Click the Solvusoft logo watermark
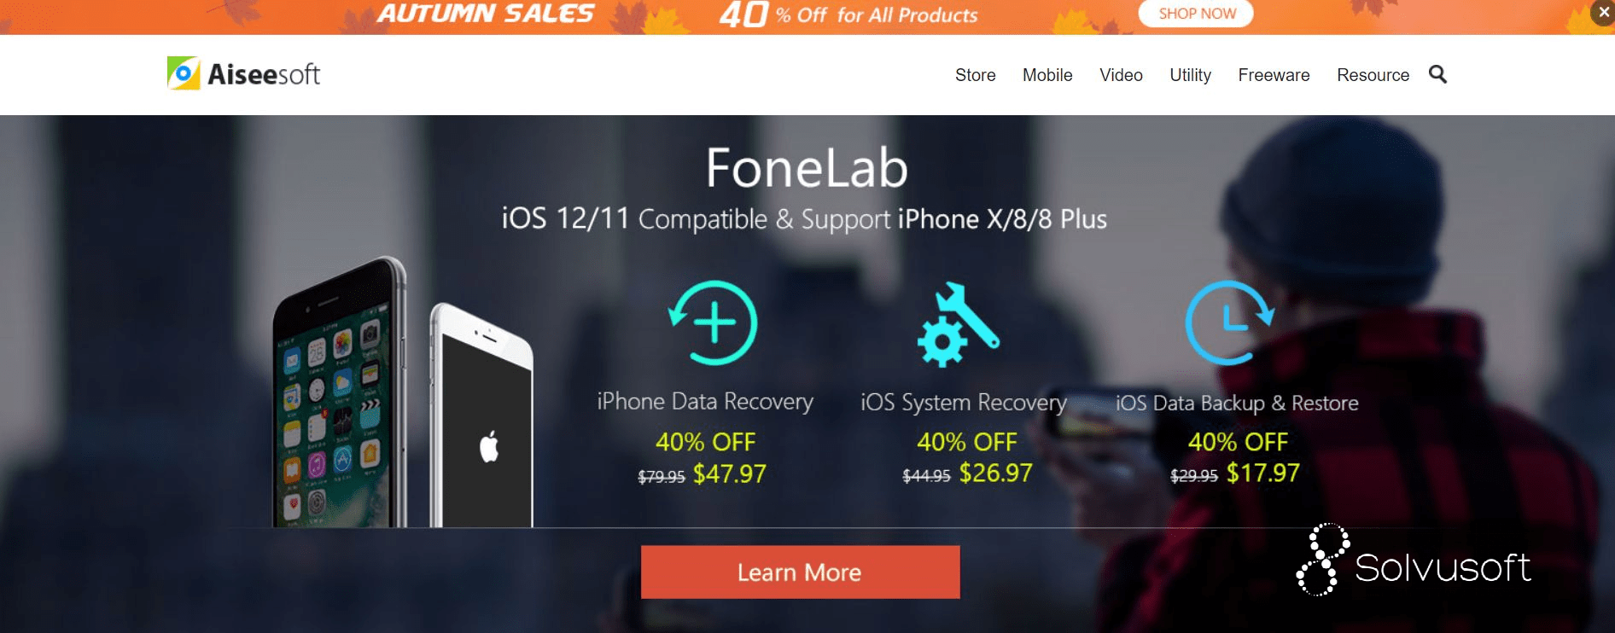1615x633 pixels. (1414, 560)
